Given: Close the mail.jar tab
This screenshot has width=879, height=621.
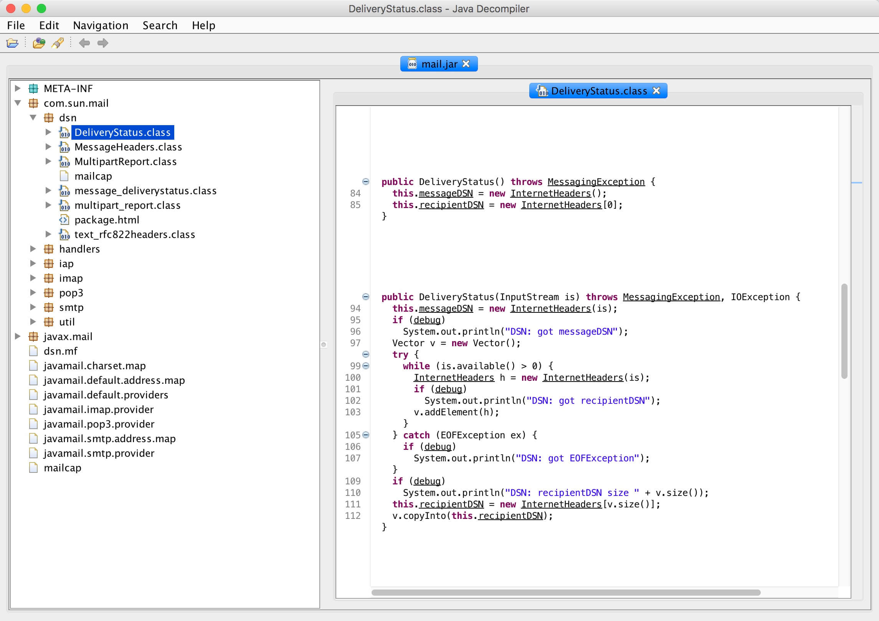Looking at the screenshot, I should point(466,64).
